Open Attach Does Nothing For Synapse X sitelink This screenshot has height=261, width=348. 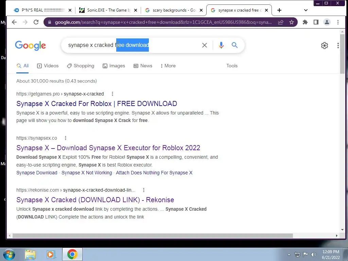(x=154, y=173)
